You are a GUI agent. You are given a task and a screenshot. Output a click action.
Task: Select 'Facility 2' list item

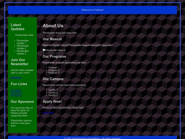pyautogui.click(x=53, y=93)
